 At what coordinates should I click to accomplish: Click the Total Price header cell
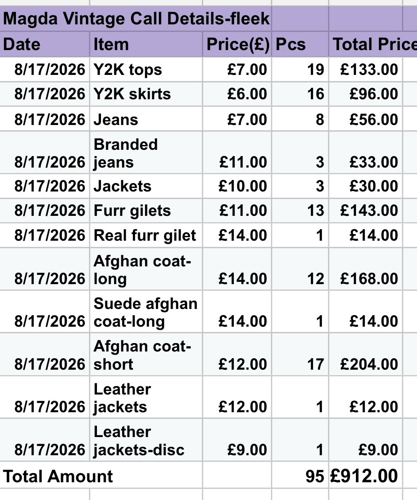pyautogui.click(x=373, y=44)
